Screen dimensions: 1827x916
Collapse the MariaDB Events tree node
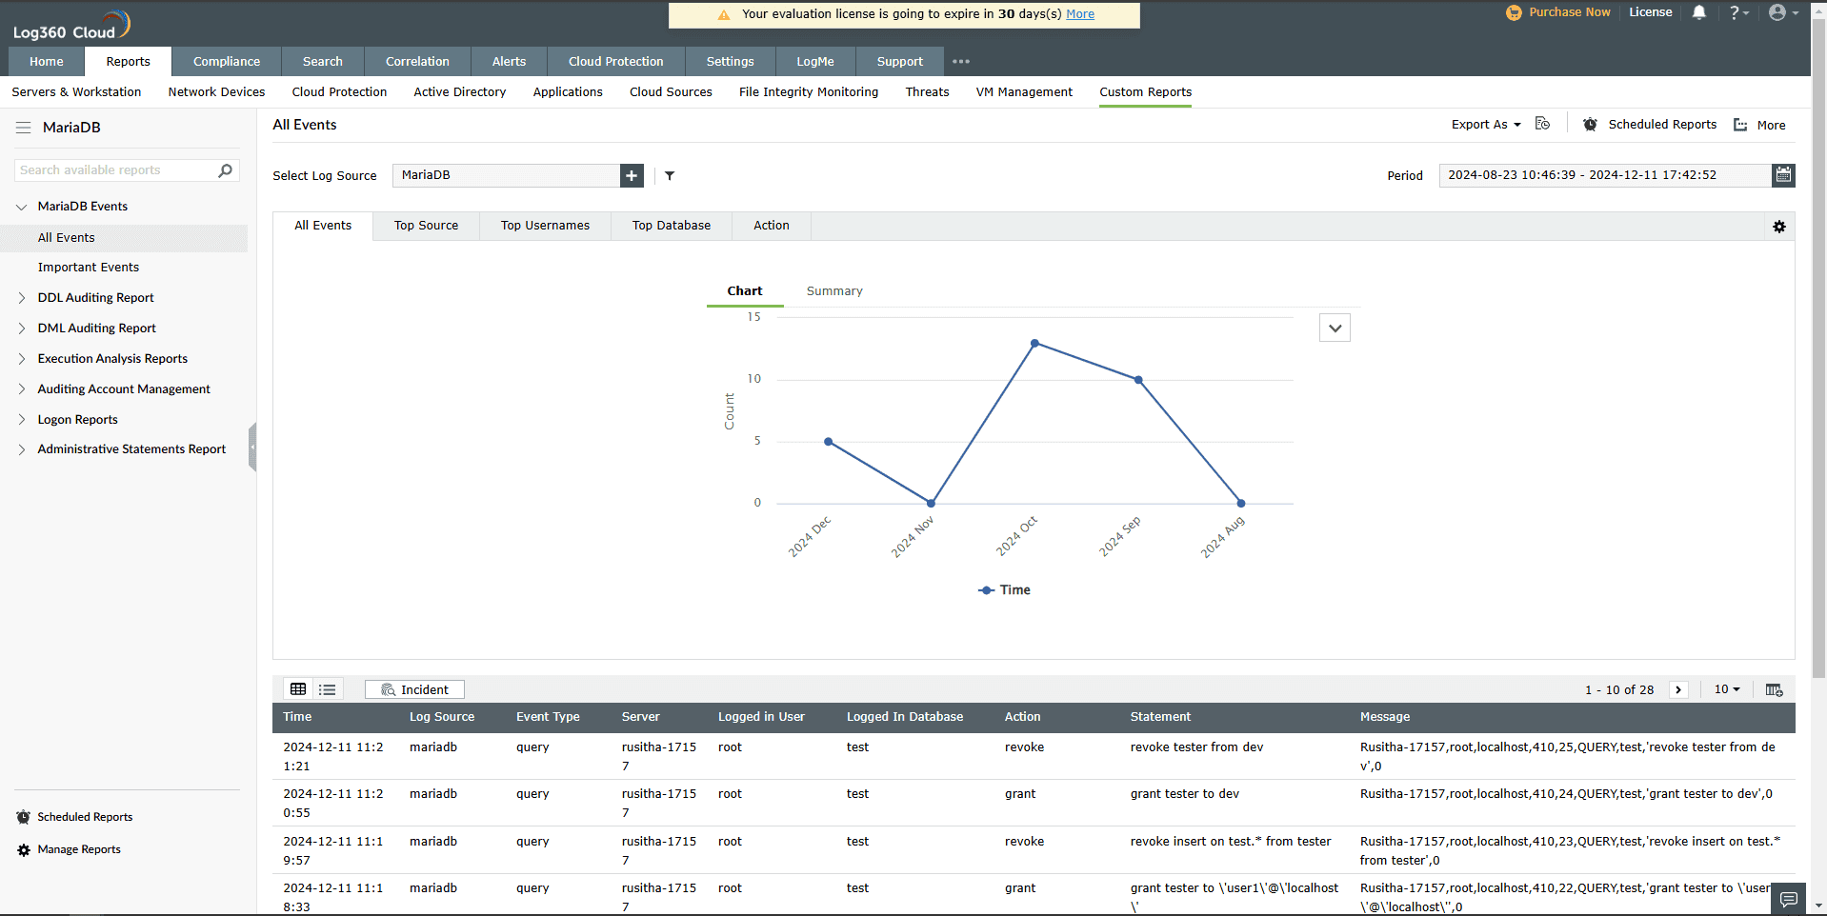21,207
